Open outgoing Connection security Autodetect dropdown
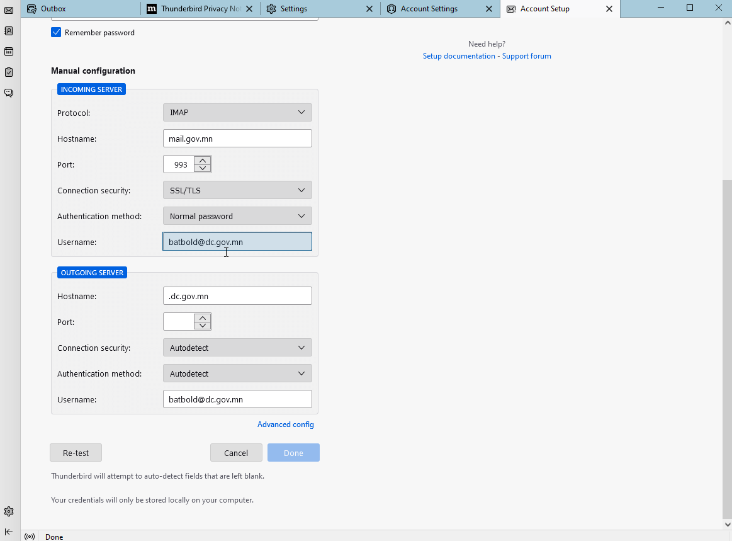Viewport: 732px width, 541px height. 237,348
